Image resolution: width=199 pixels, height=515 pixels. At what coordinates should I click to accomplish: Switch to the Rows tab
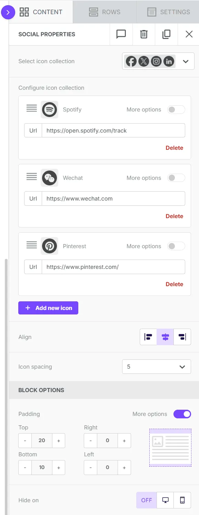(105, 12)
